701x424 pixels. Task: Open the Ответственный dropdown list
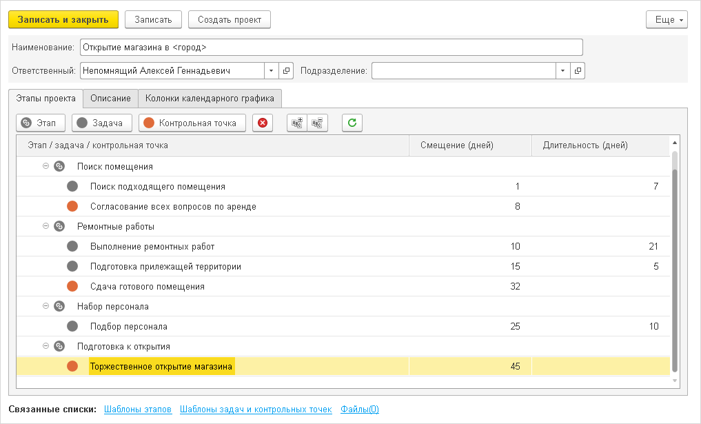271,71
